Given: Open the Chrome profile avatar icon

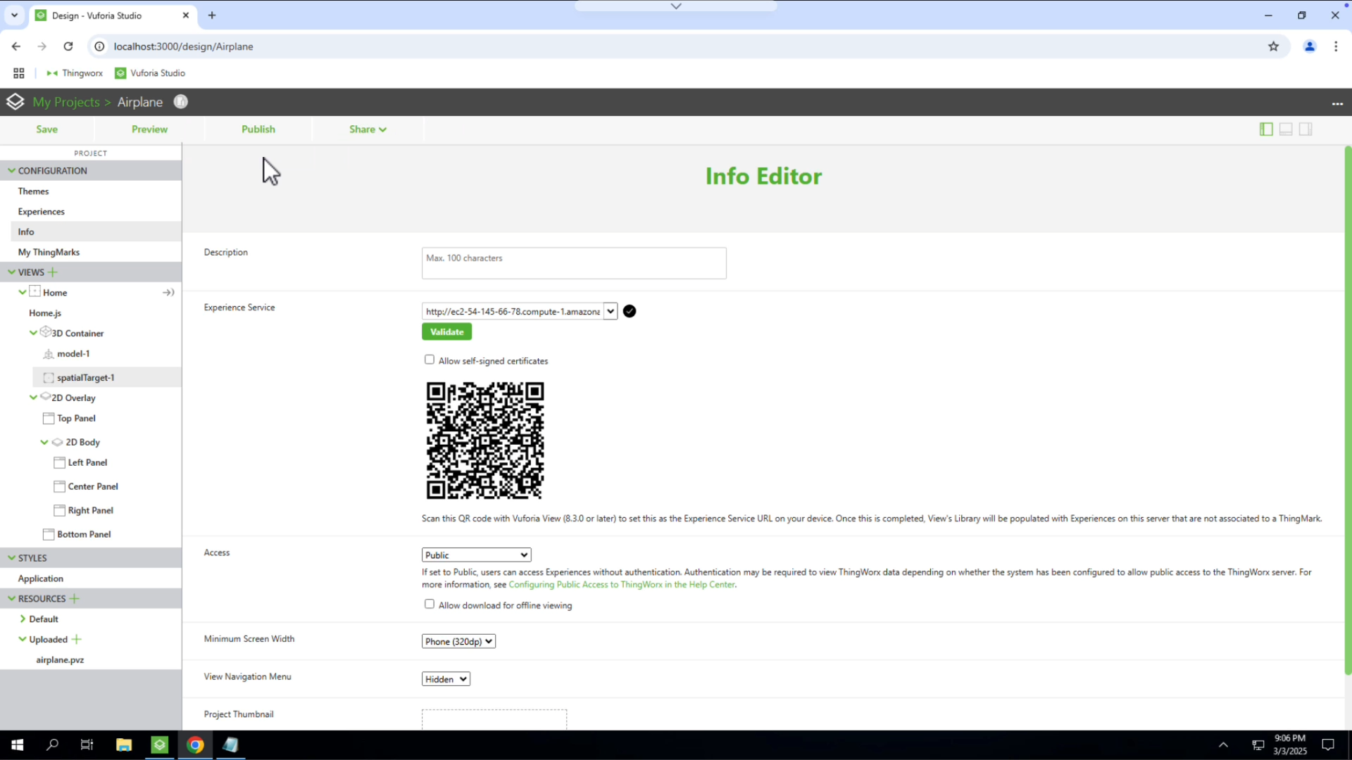Looking at the screenshot, I should [x=1310, y=46].
